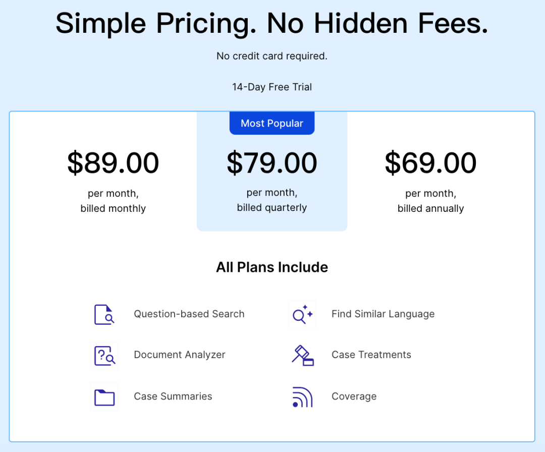Click the Case Treatments label
This screenshot has width=545, height=452.
pyautogui.click(x=371, y=355)
